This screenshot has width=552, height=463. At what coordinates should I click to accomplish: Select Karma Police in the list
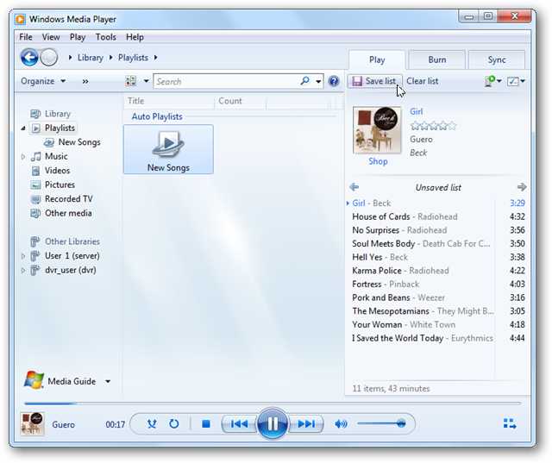click(x=438, y=271)
